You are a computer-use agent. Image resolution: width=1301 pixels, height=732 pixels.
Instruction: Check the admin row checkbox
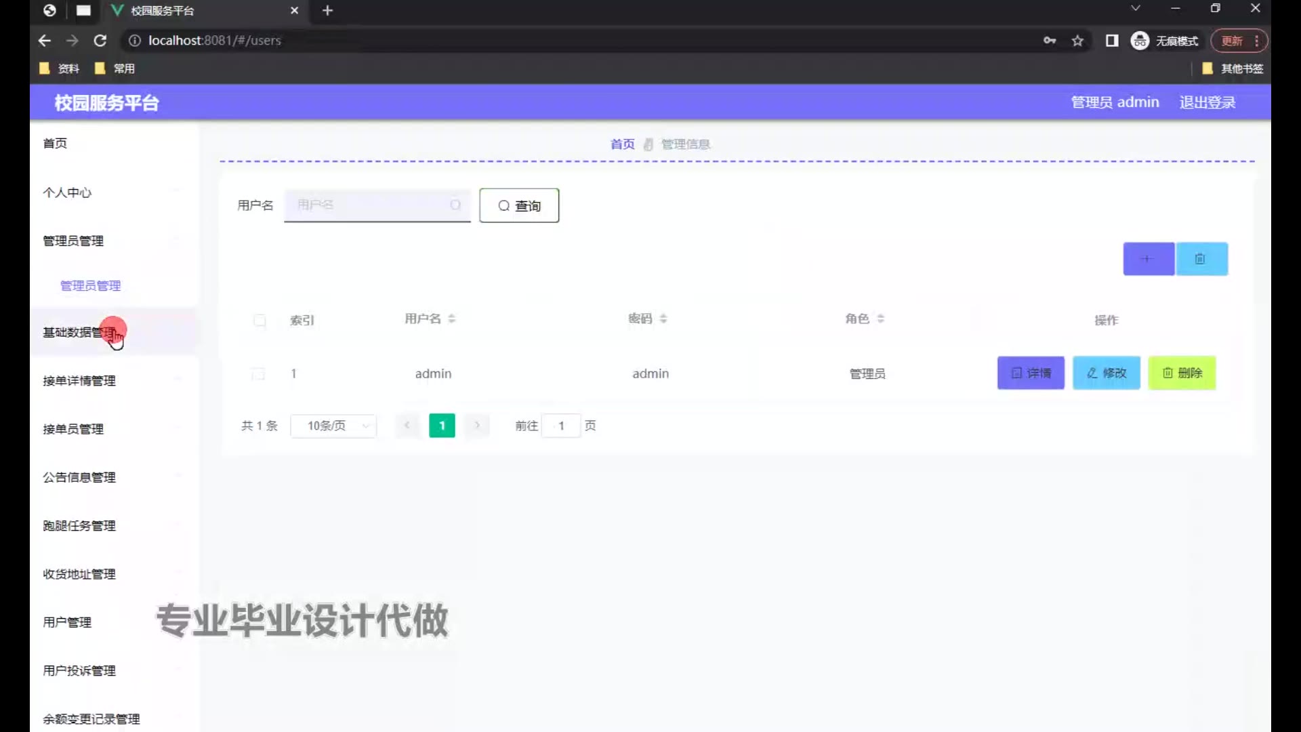258,373
